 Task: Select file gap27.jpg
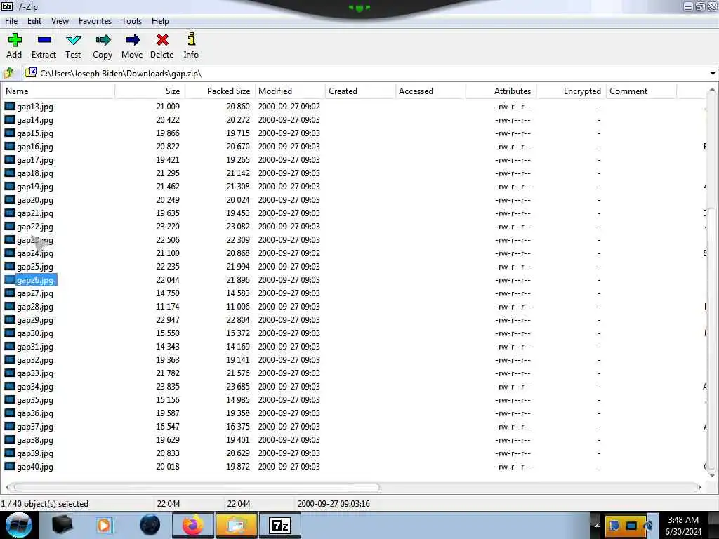(35, 293)
